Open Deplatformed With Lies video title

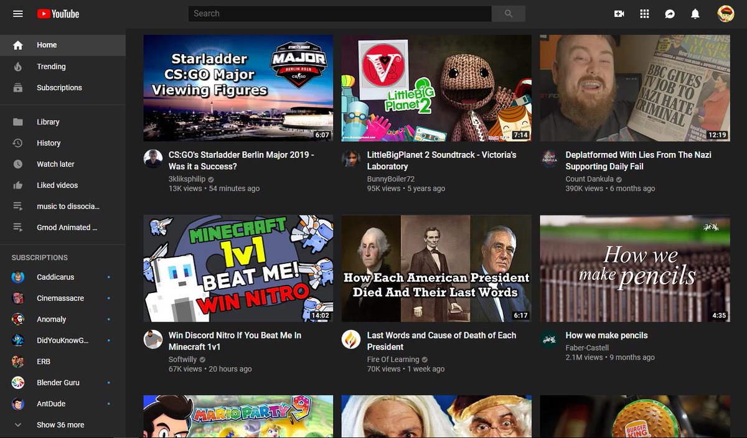[638, 161]
